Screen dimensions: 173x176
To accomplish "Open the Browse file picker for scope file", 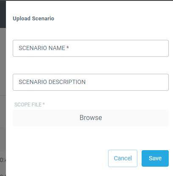I will pos(91,118).
